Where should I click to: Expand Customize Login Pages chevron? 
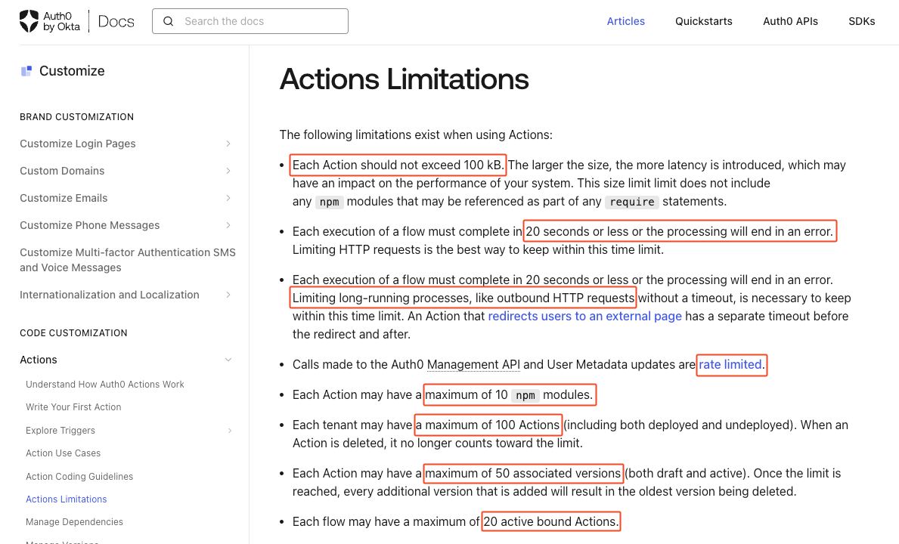click(228, 144)
